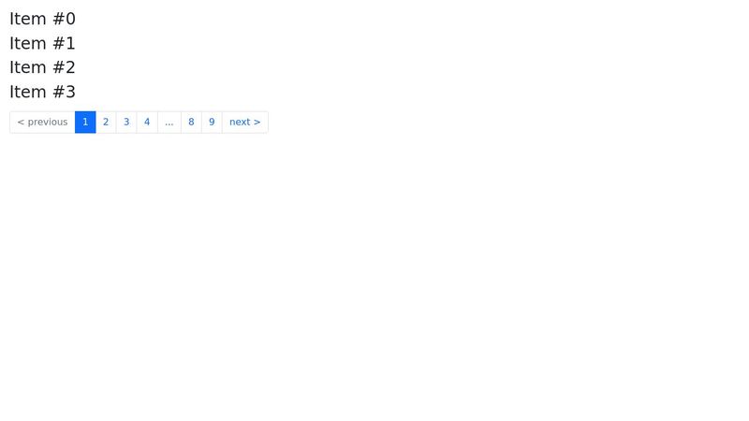Navigate to last page 9
Viewport: 749px width, 421px height.
[x=212, y=123]
